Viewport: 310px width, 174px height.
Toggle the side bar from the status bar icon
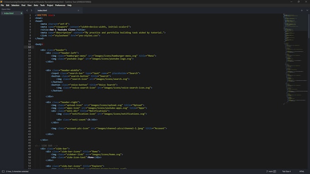(x=3, y=171)
